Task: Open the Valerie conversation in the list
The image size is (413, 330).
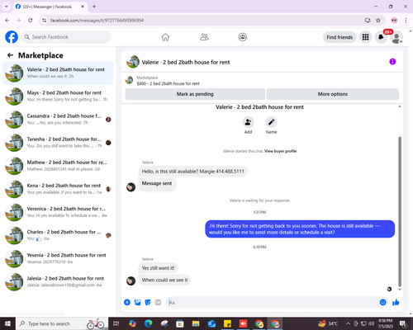Action: (x=58, y=73)
